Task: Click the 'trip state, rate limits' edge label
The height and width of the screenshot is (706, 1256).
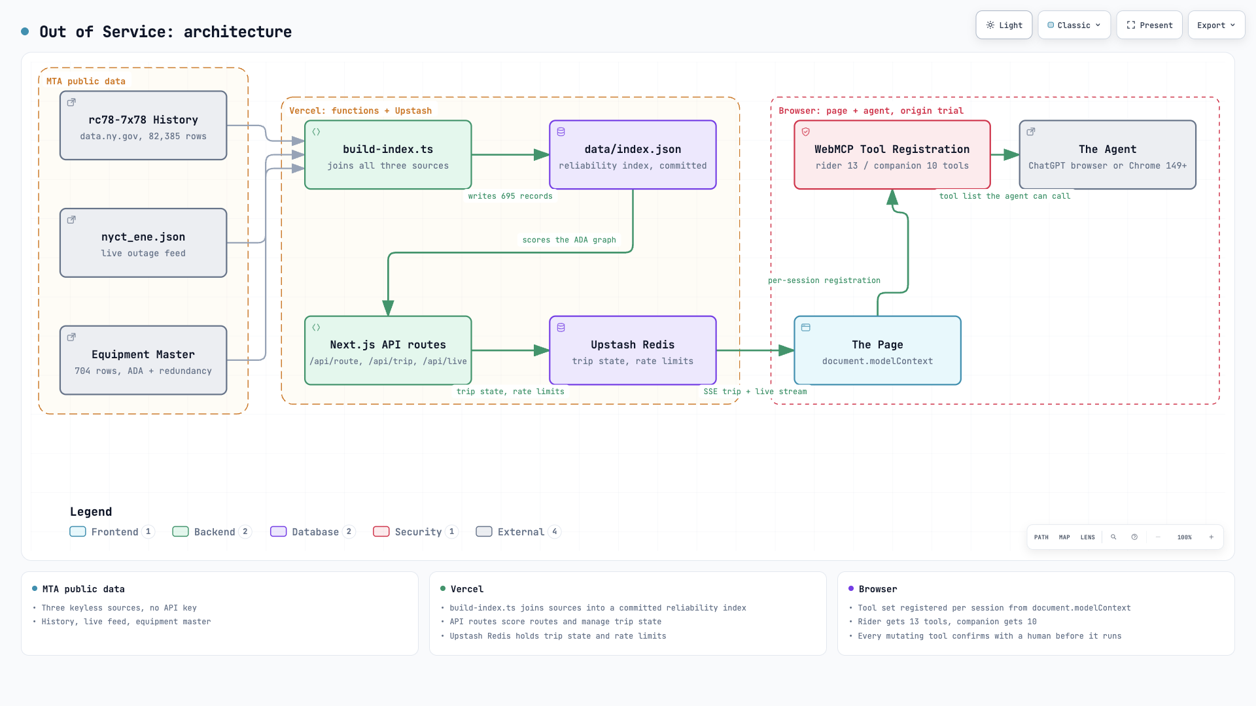Action: pyautogui.click(x=510, y=392)
